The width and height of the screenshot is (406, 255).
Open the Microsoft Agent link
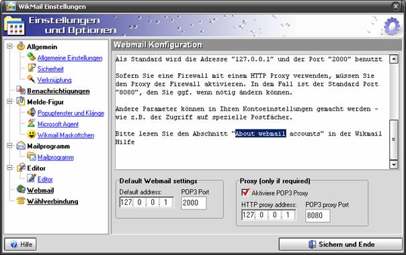pyautogui.click(x=58, y=124)
